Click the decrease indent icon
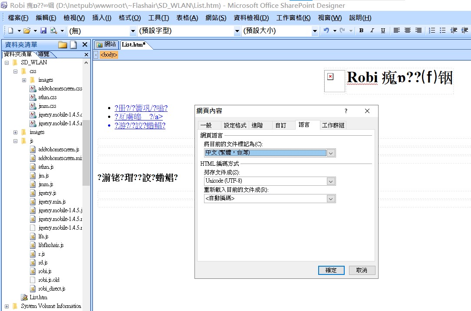 pos(454,30)
